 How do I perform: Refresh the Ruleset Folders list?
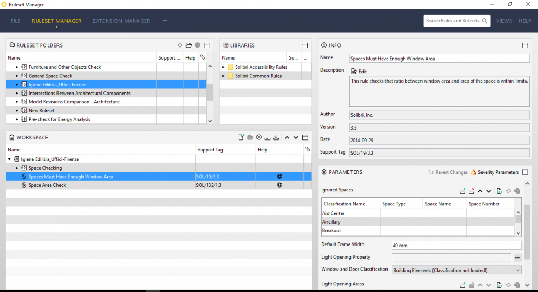pos(180,45)
